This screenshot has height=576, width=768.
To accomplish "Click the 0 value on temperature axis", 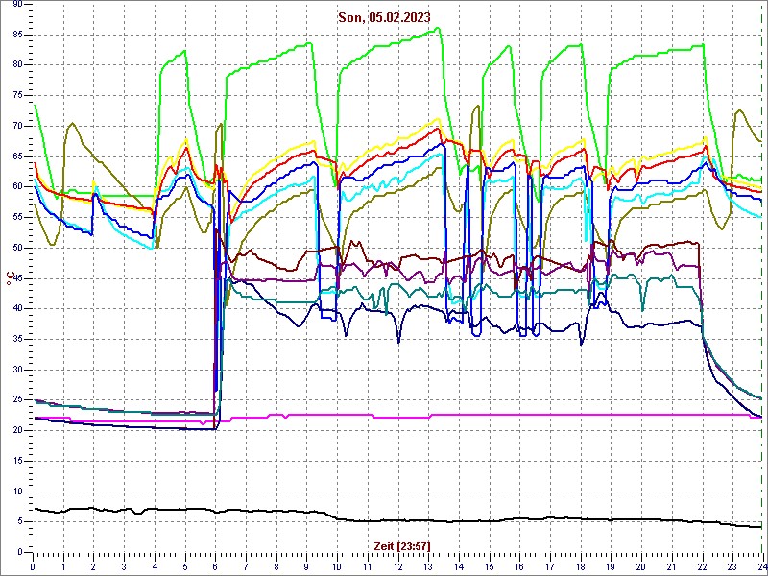I will pos(21,551).
